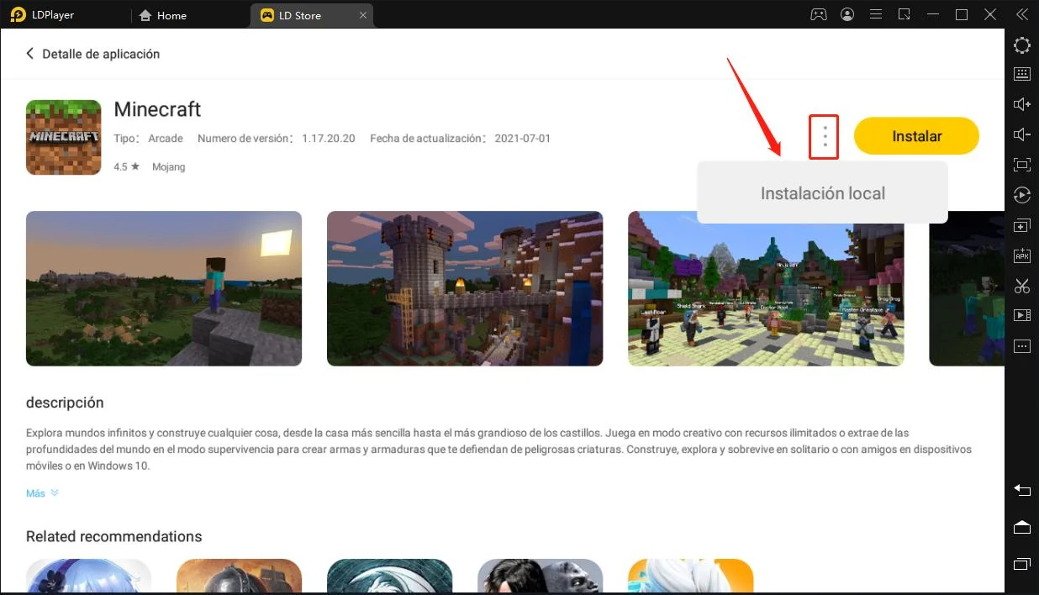Switch to the Home tab
Viewport: 1039px width, 595px height.
pyautogui.click(x=163, y=15)
